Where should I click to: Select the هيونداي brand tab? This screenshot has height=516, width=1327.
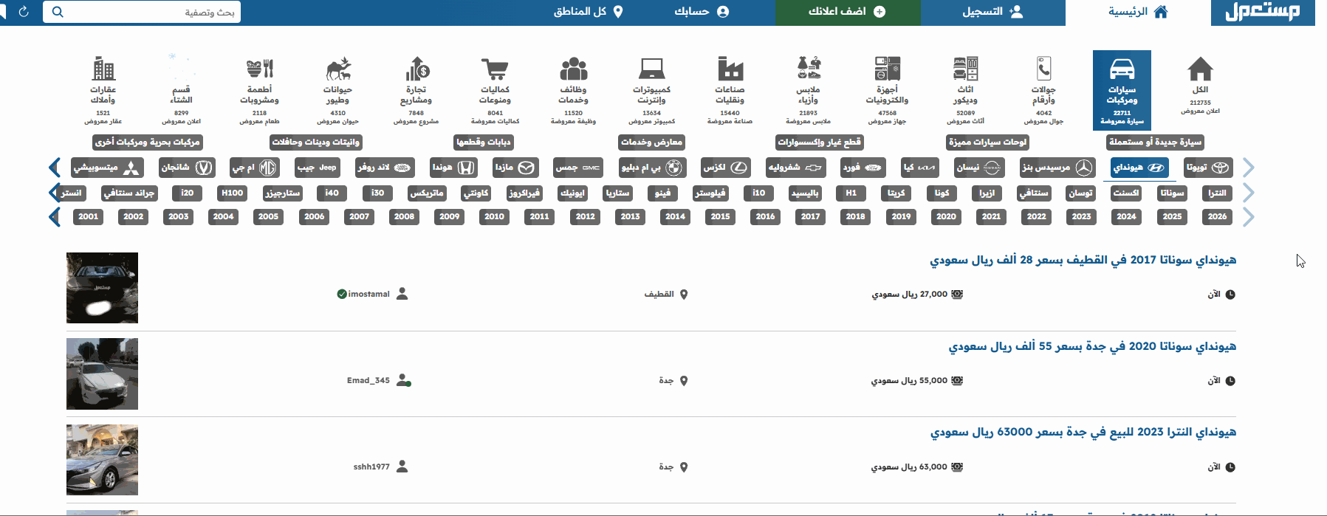click(1139, 168)
